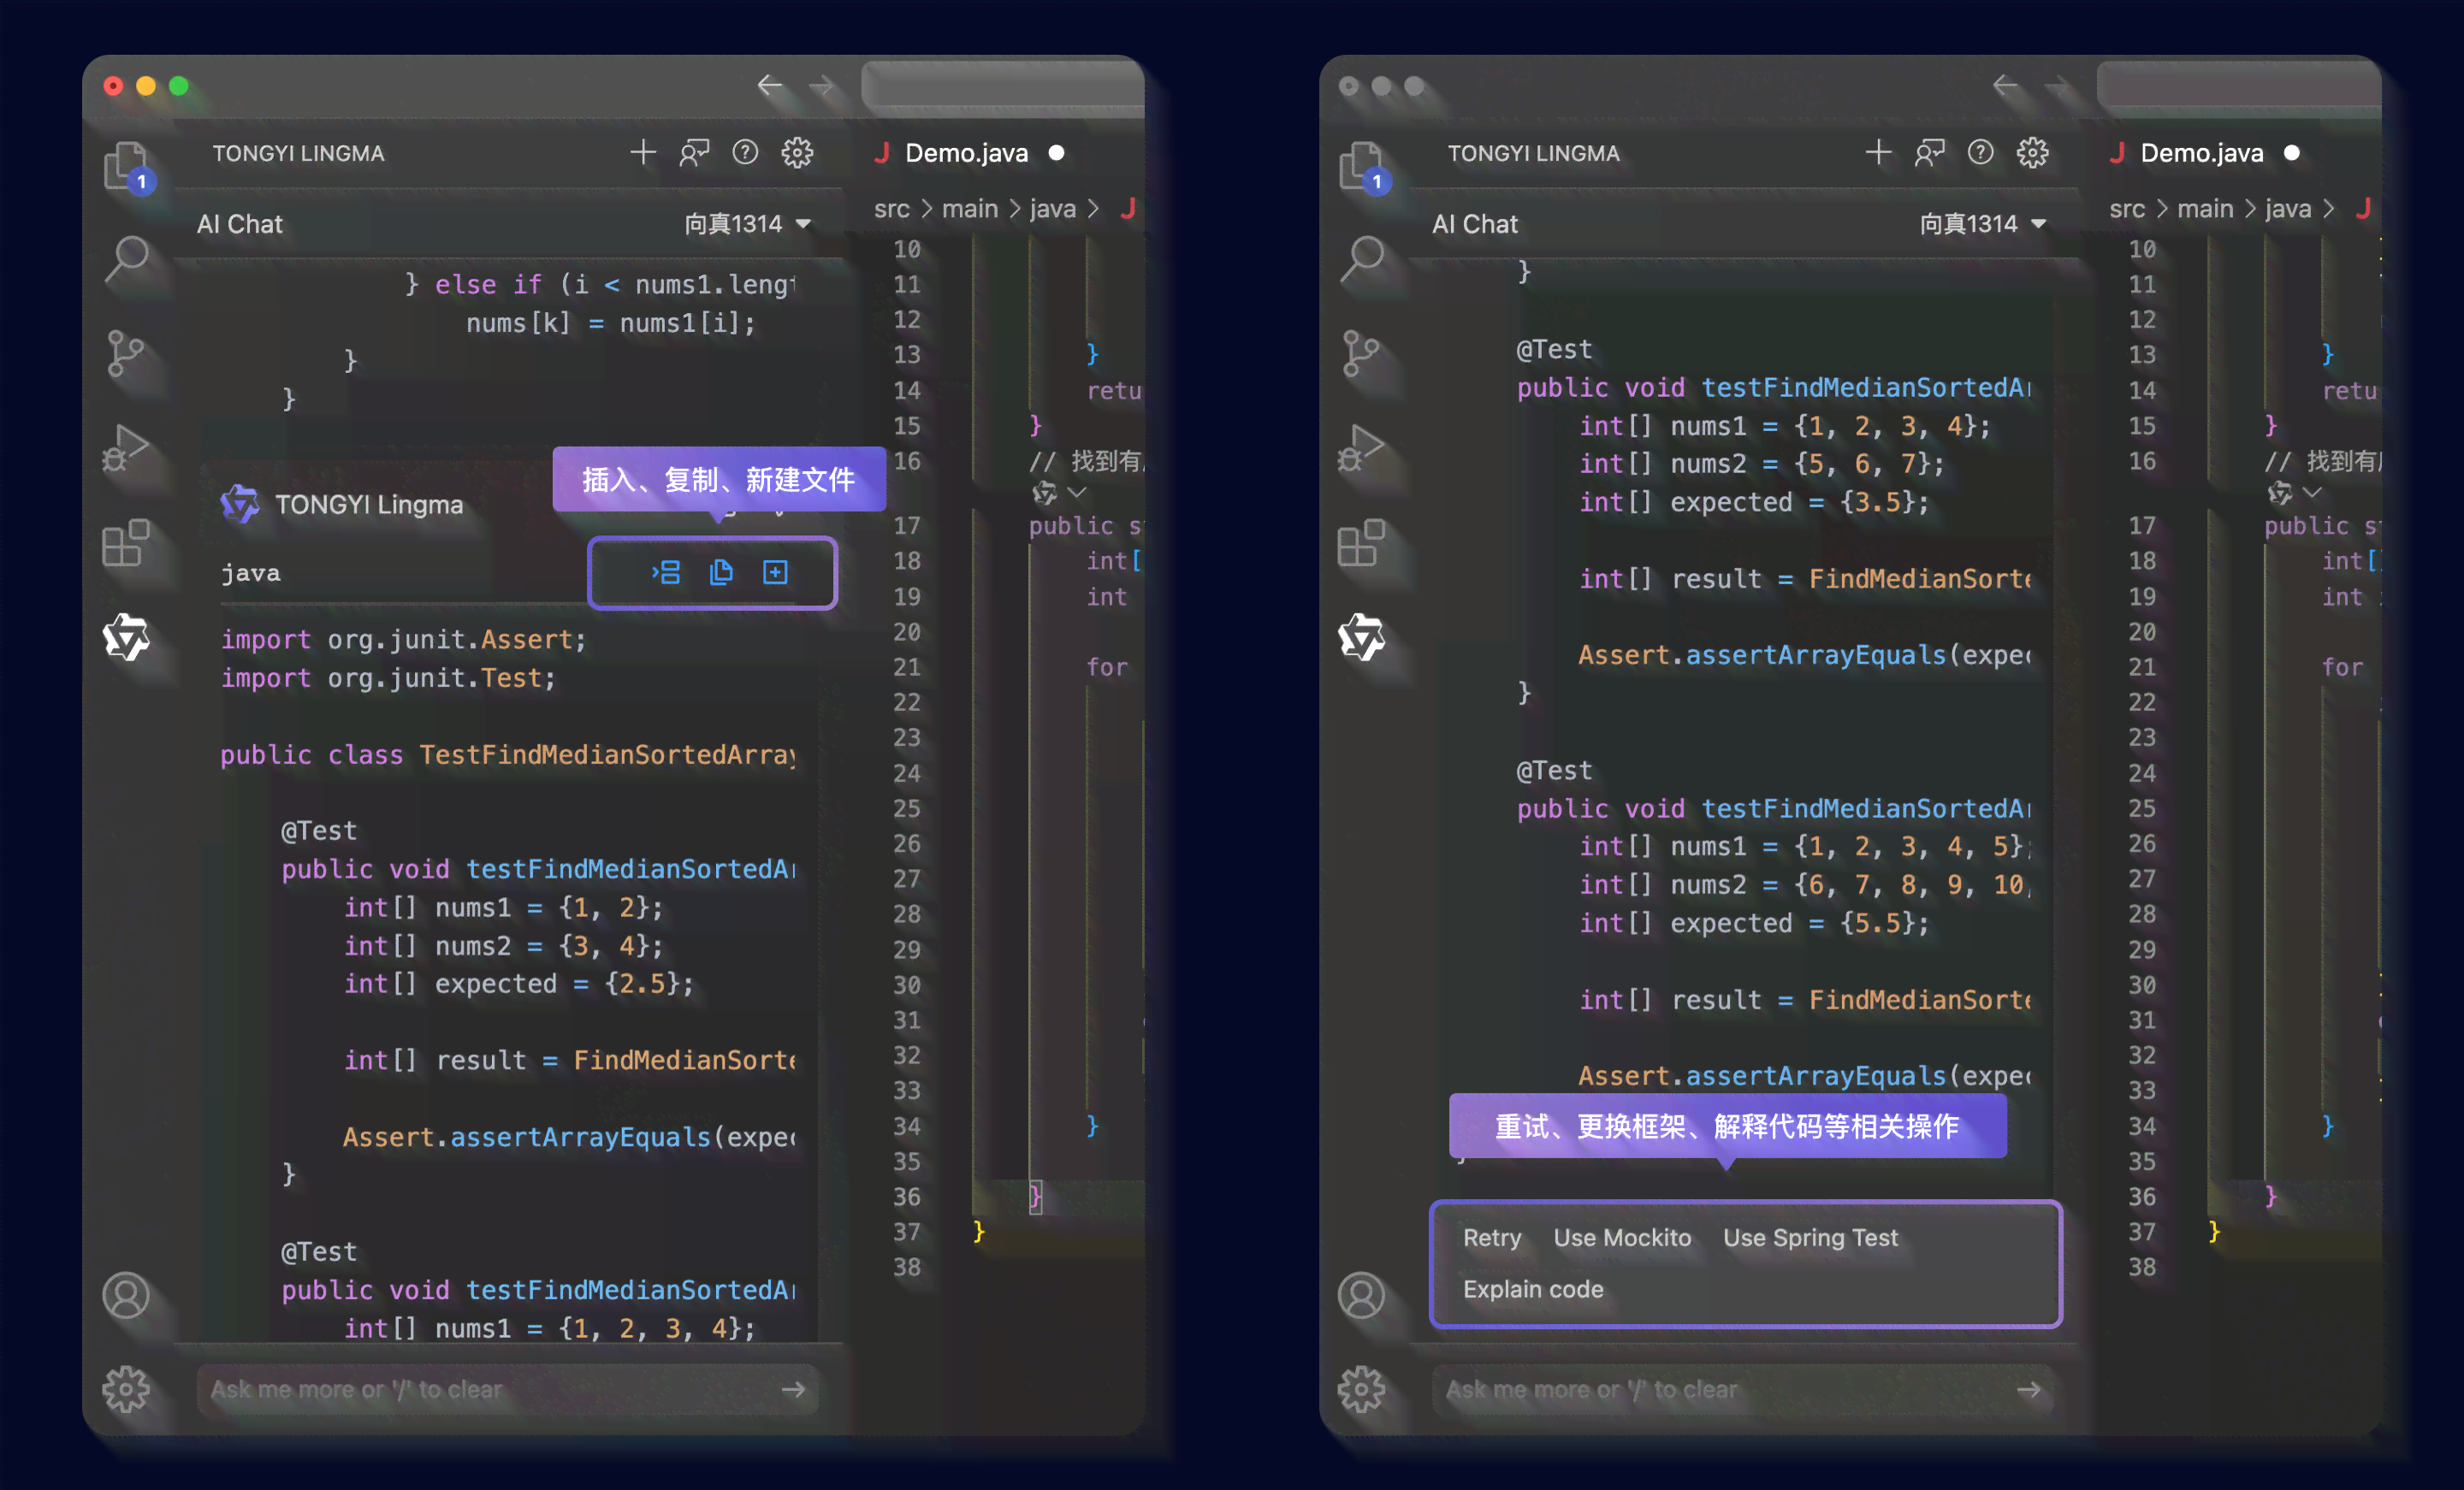Select java breadcrumb in right window

point(2288,209)
